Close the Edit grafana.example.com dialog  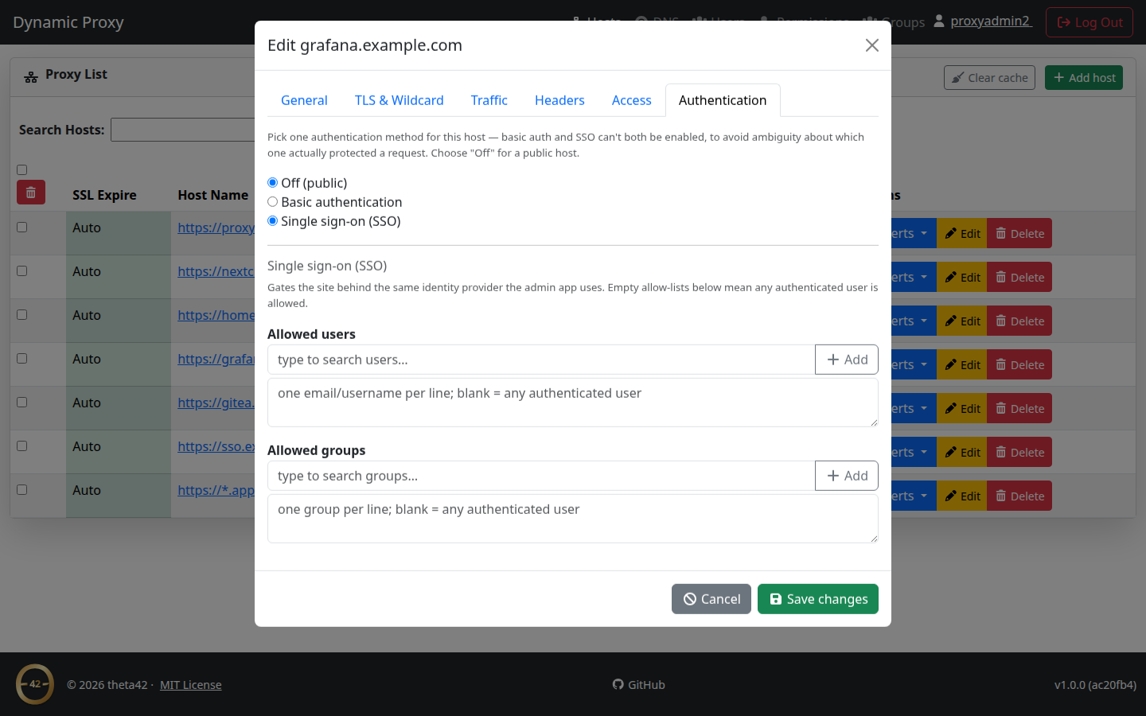[872, 45]
